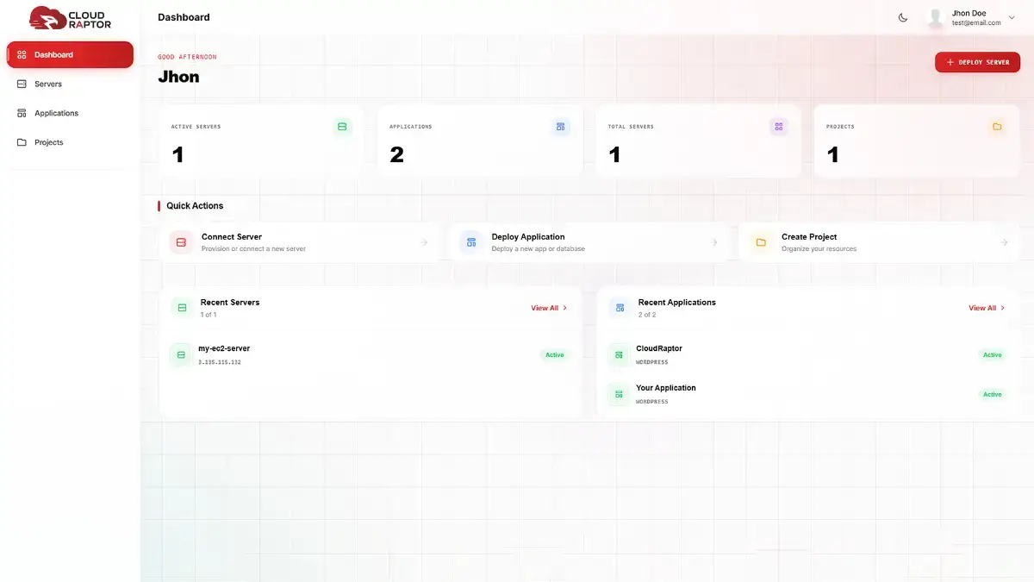The width and height of the screenshot is (1034, 582).
Task: Click the arrow on Connect Server card
Action: 424,243
